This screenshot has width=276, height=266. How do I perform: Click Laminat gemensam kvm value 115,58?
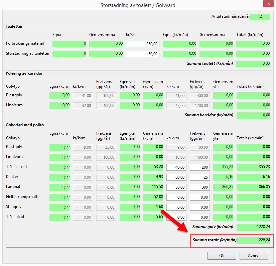click(x=153, y=187)
